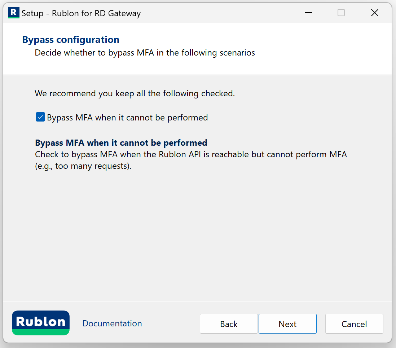This screenshot has width=396, height=348.
Task: Go back with the Back button
Action: tap(229, 324)
